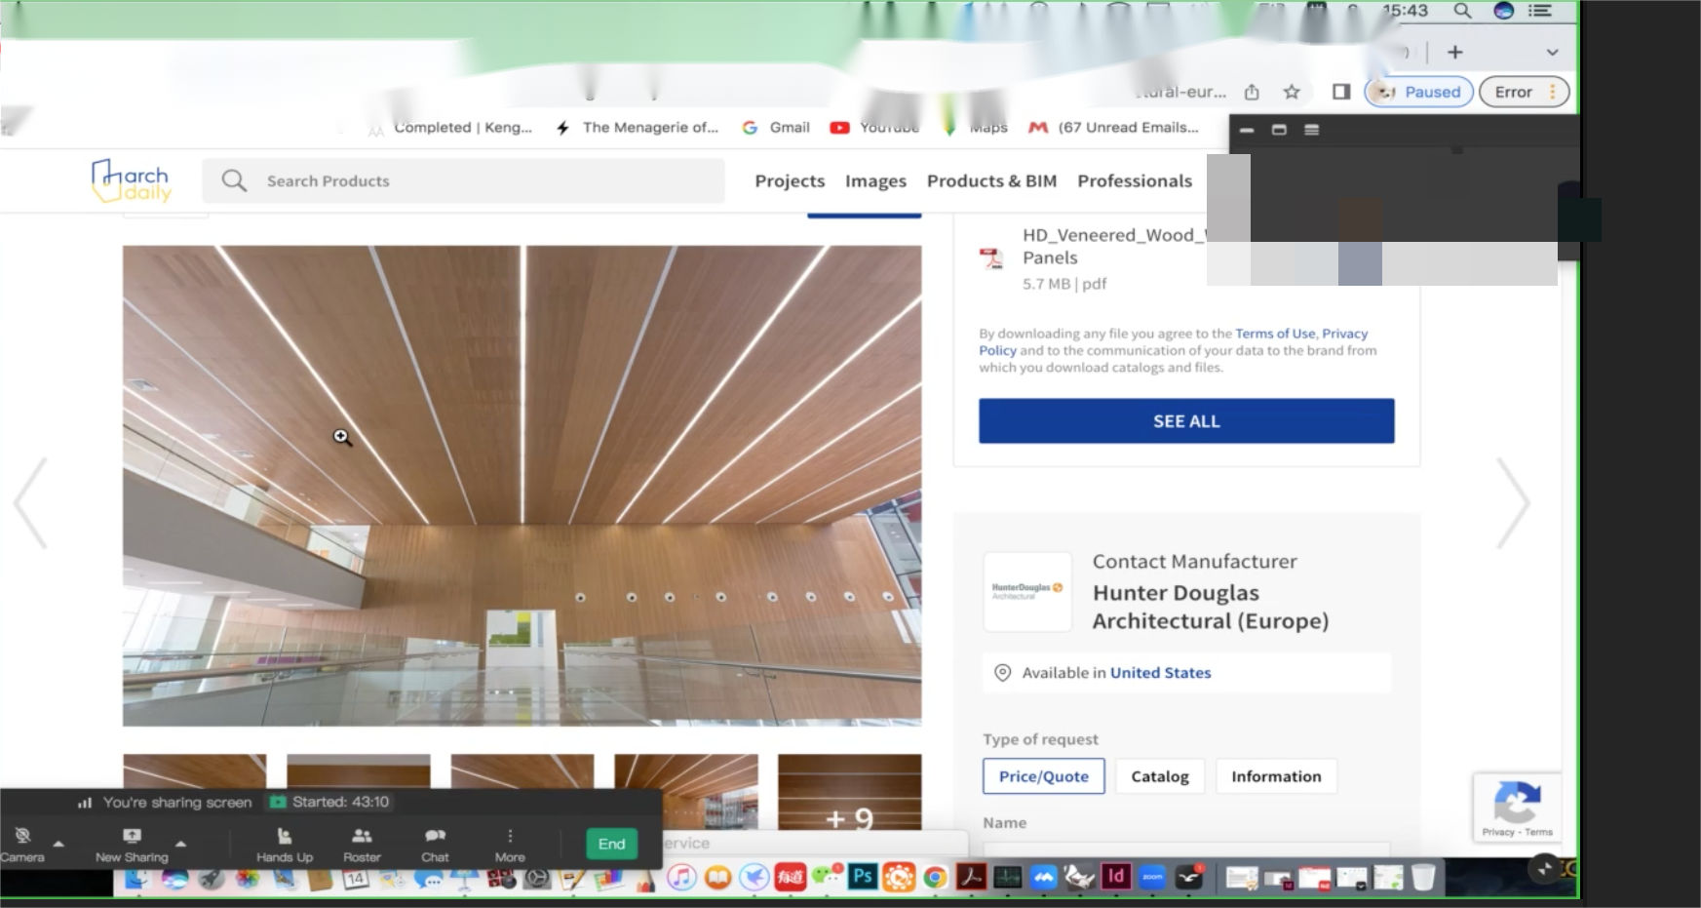Open the HD Veneered Wood Panels PDF icon
Viewport: 1701px width, 908px height.
click(991, 258)
